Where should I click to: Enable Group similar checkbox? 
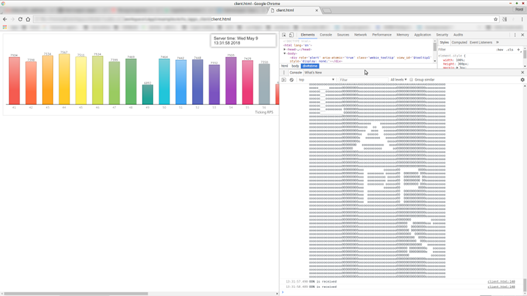[x=411, y=80]
